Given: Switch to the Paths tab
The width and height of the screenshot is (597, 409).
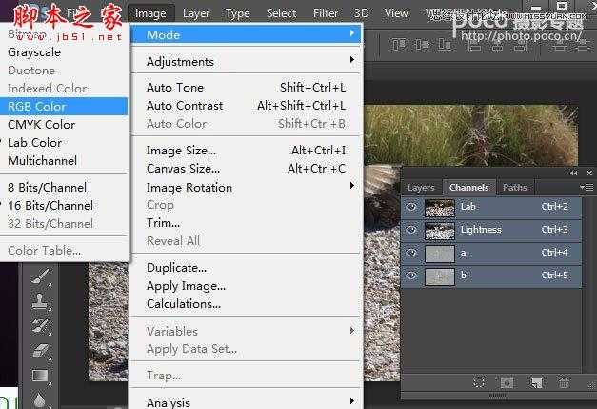Looking at the screenshot, I should coord(515,188).
